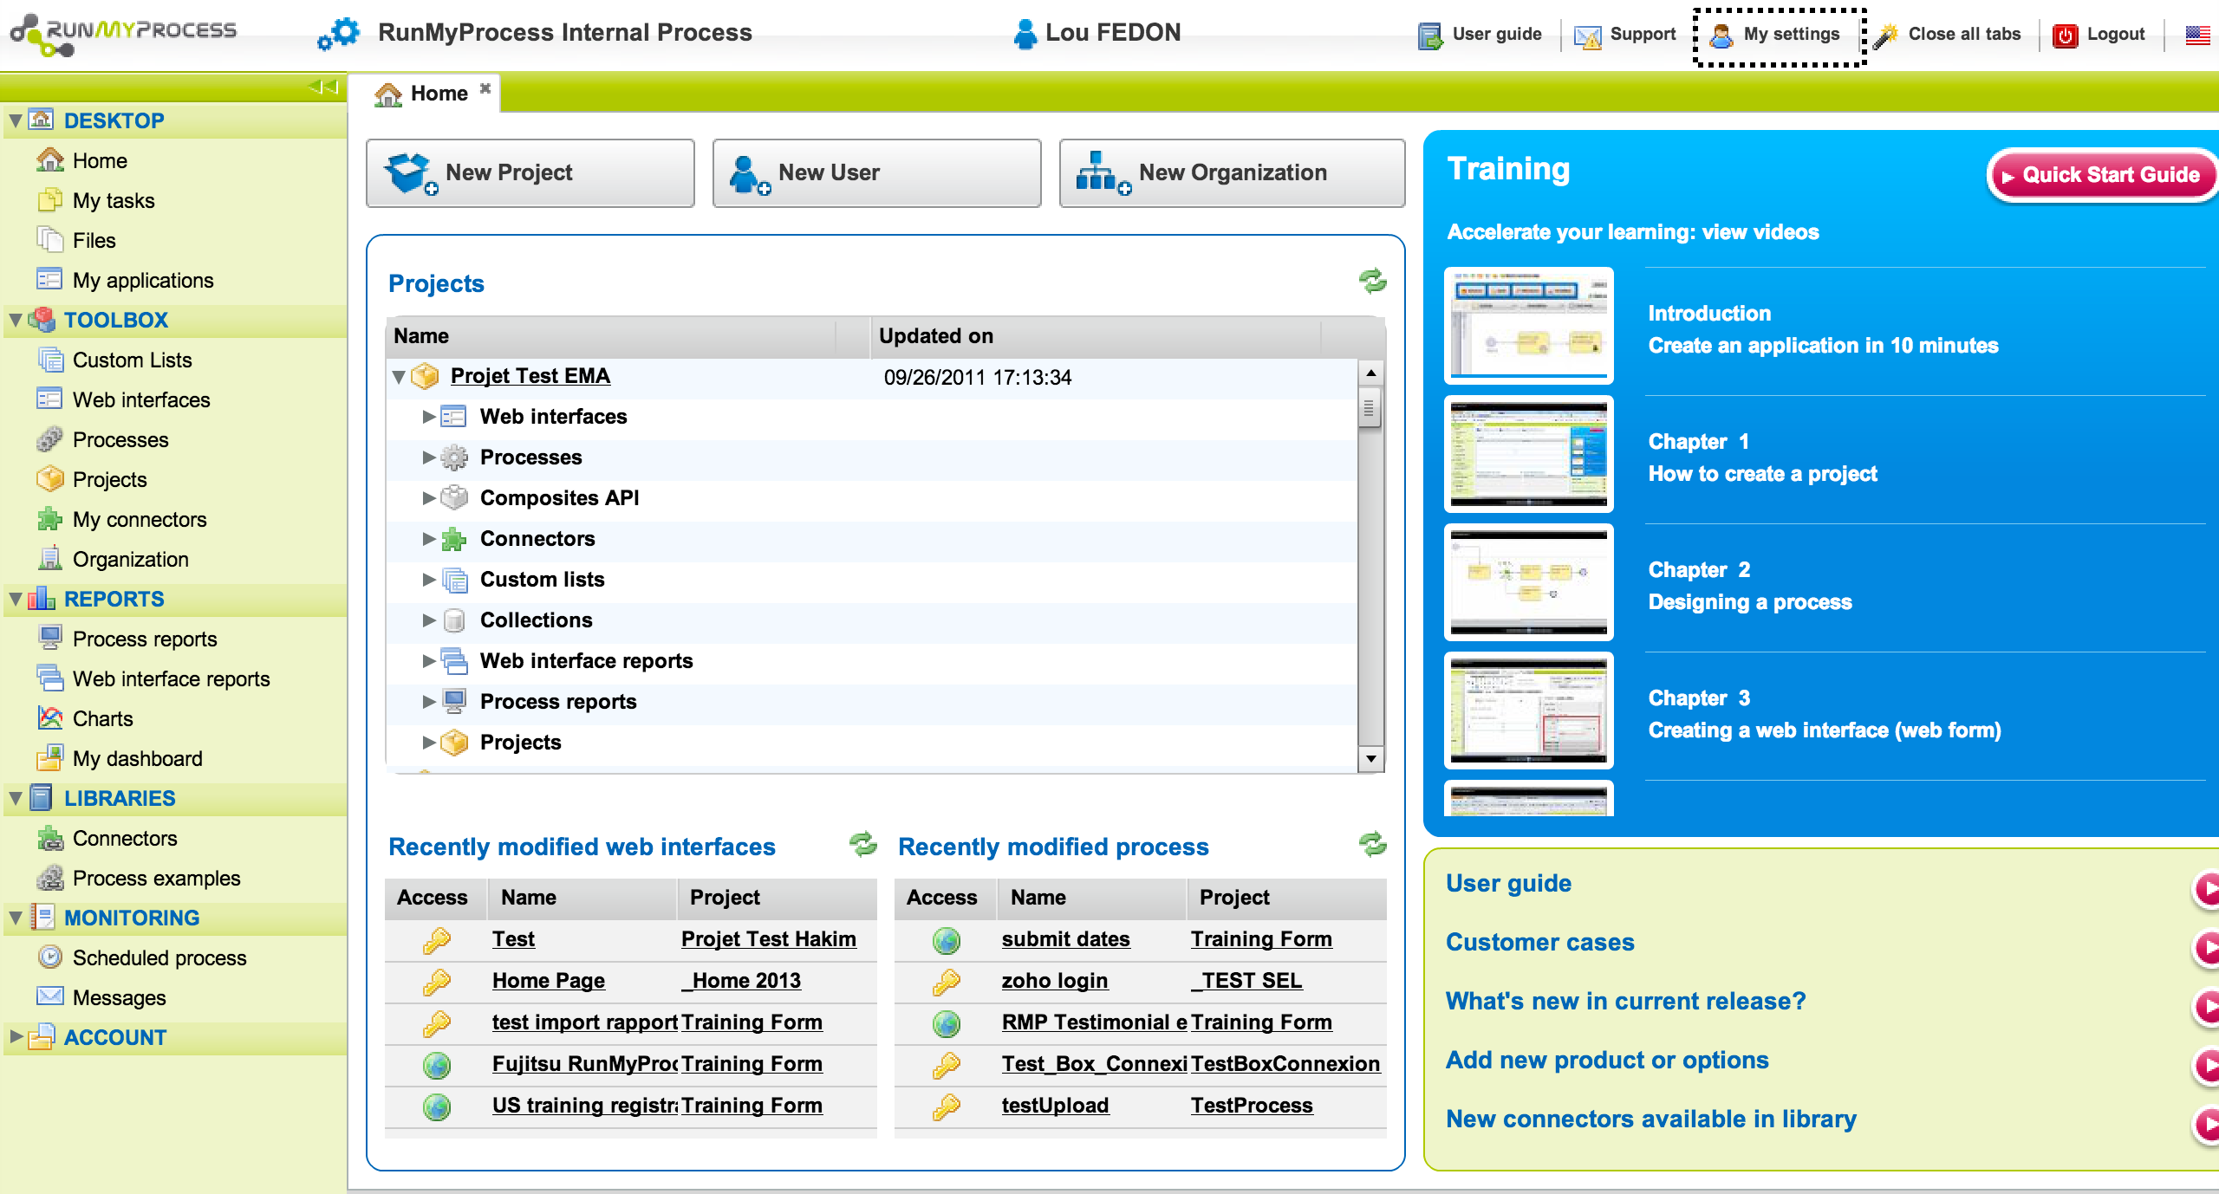Viewport: 2219px width, 1194px height.
Task: Collapse the DESKTOP section
Action: pos(16,120)
